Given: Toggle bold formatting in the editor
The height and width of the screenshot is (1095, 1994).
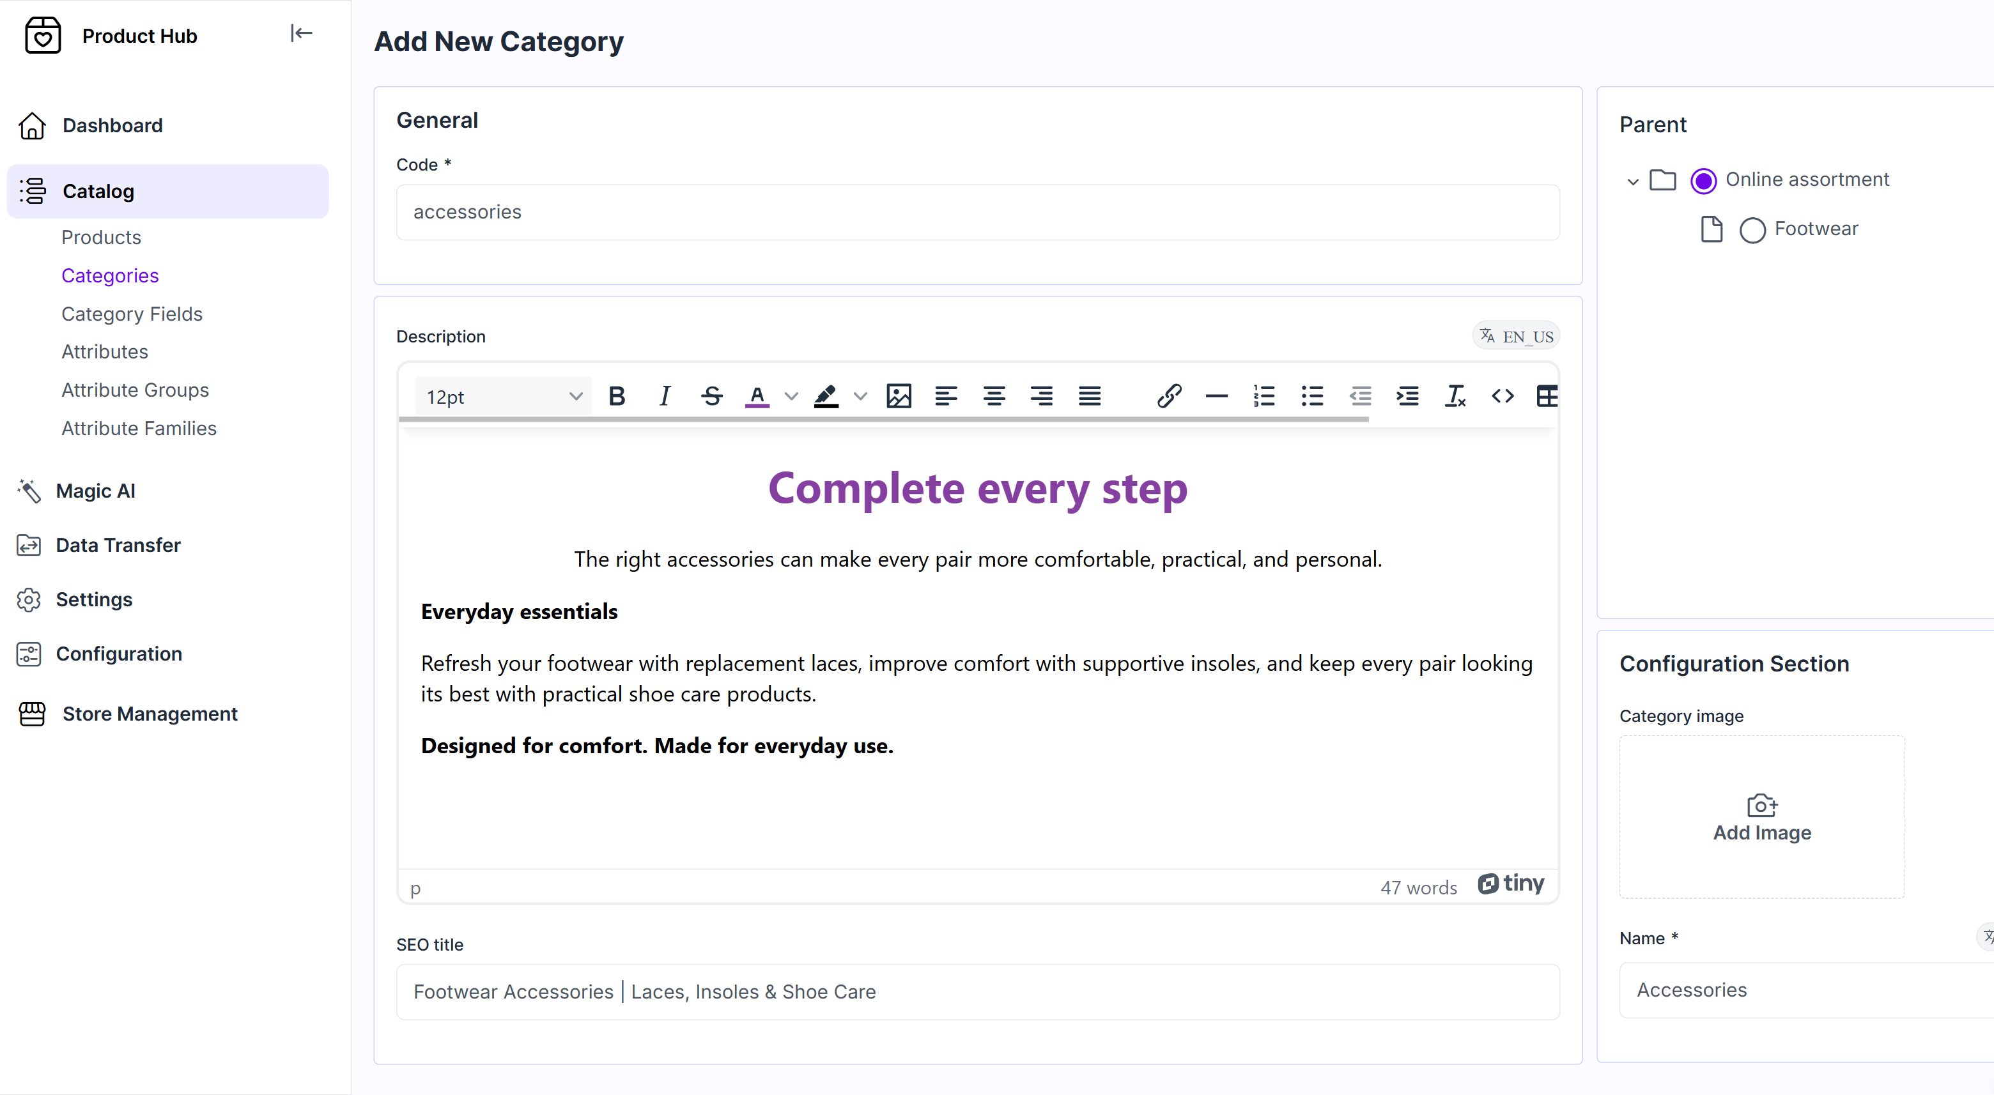Looking at the screenshot, I should coord(617,396).
